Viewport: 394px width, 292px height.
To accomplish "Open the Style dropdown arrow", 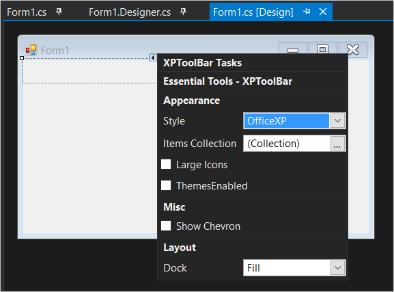I will coord(337,121).
